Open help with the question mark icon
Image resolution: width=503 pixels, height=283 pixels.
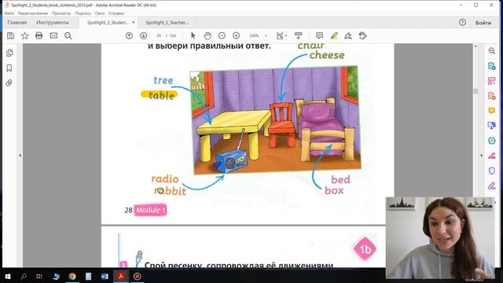click(x=462, y=22)
